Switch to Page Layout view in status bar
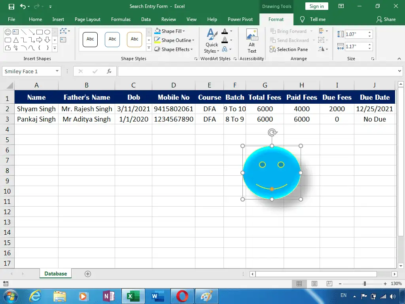 click(314, 283)
